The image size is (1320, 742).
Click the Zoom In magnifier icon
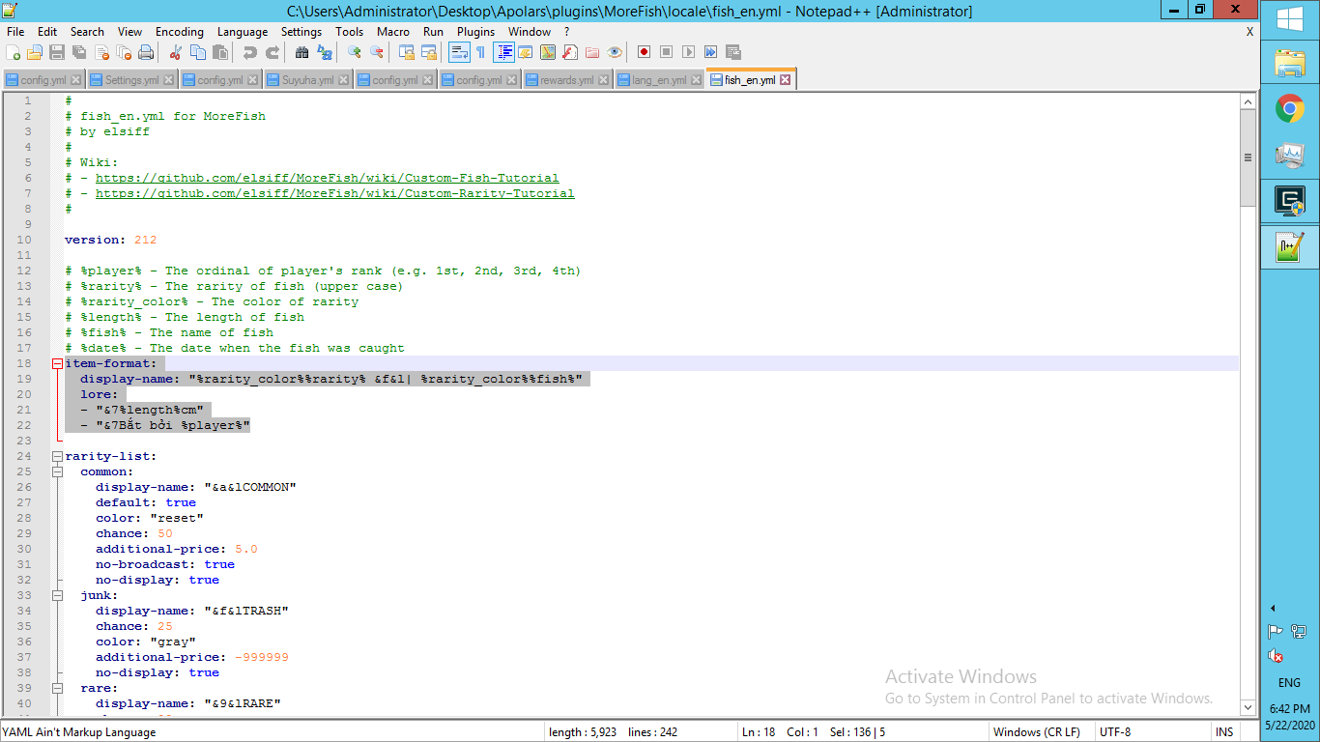coord(355,52)
